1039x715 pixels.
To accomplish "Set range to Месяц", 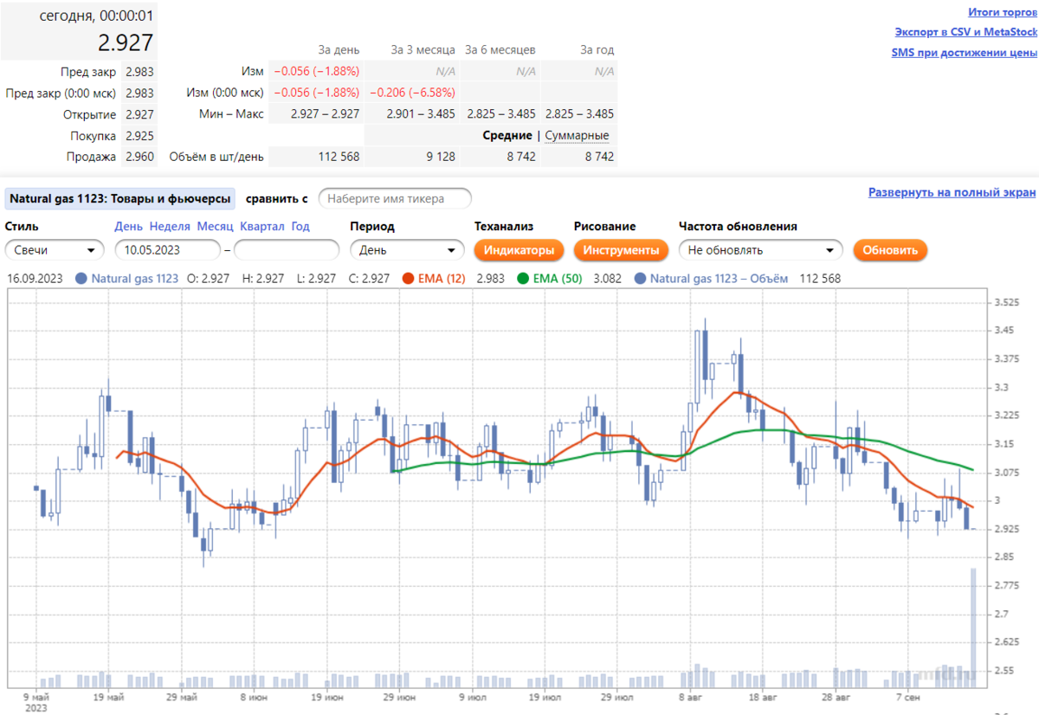I will point(215,226).
